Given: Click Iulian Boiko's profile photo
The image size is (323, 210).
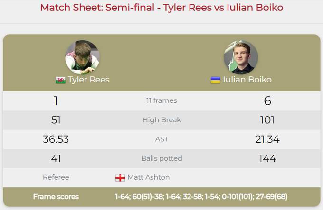Looking at the screenshot, I should 241,57.
